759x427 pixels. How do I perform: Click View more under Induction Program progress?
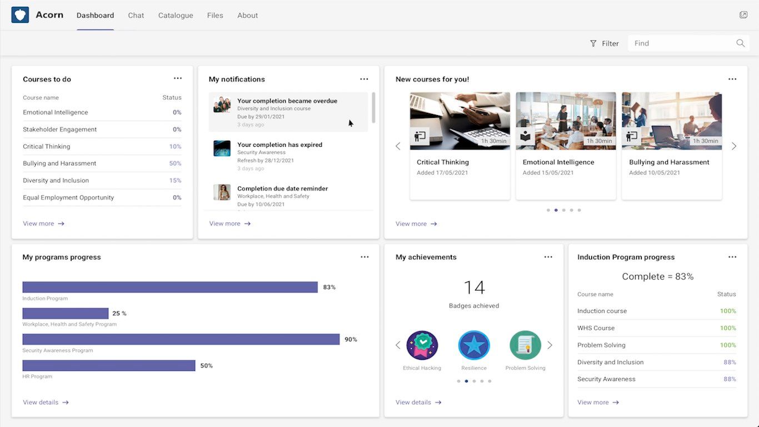coord(598,402)
